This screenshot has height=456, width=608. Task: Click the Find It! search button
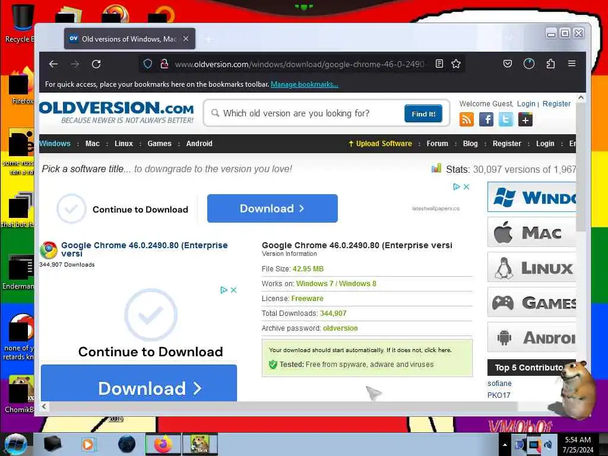(x=423, y=113)
